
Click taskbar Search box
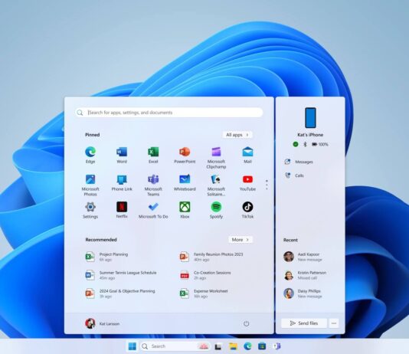[x=175, y=346]
